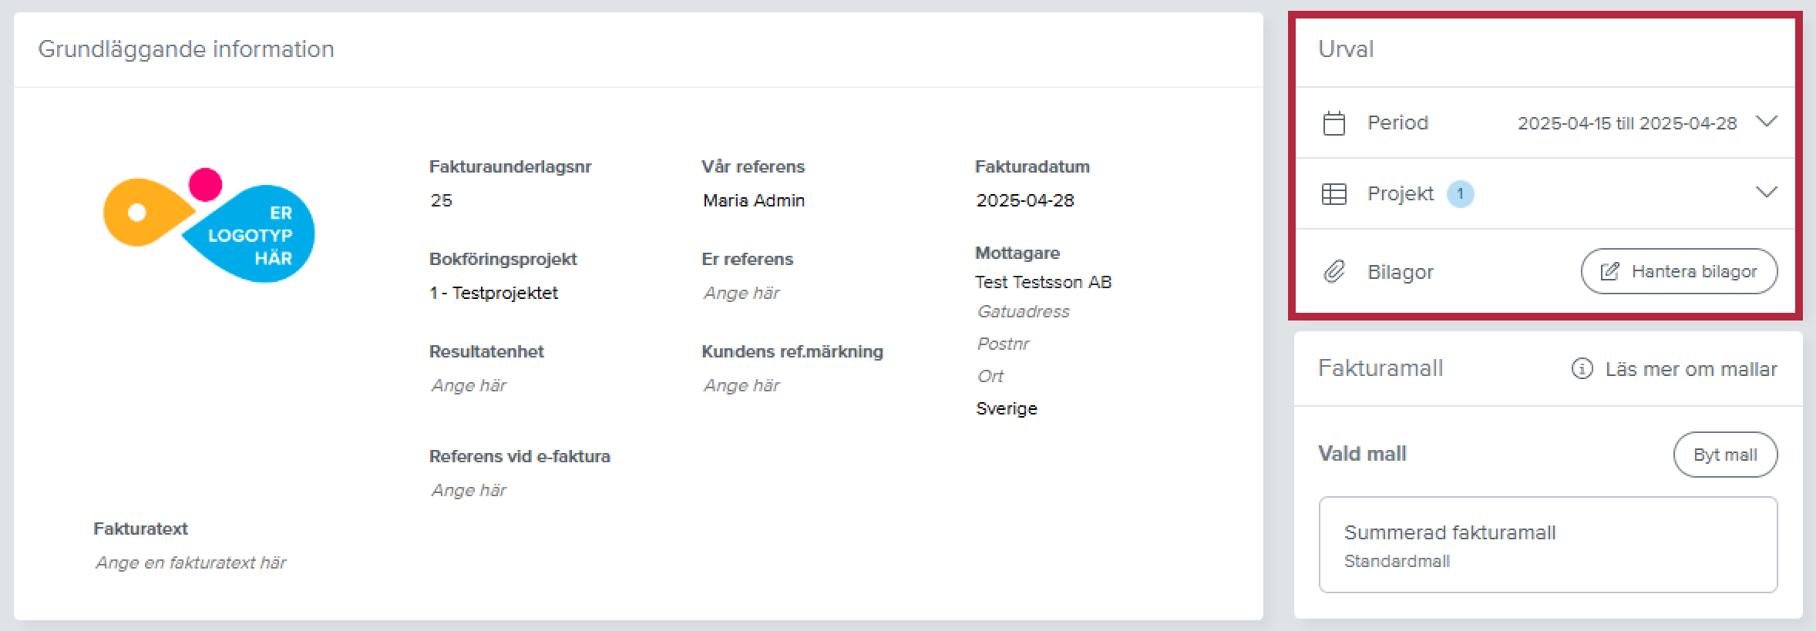
Task: Click the paperclip icon beside Bilagor
Action: 1333,272
